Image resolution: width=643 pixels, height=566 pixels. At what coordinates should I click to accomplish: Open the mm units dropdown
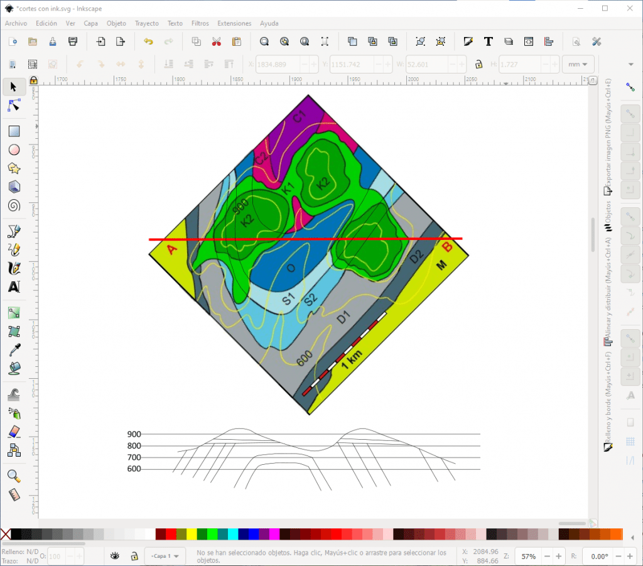[578, 65]
